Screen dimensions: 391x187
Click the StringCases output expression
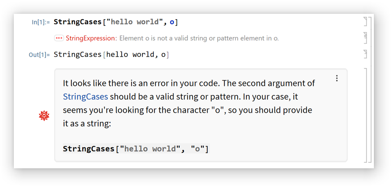coord(111,54)
